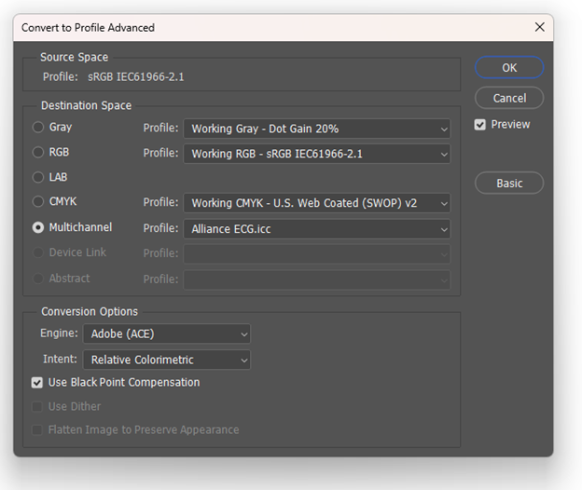Click the Use Black Point Compensation label
Viewport: 582px width, 490px height.
123,383
